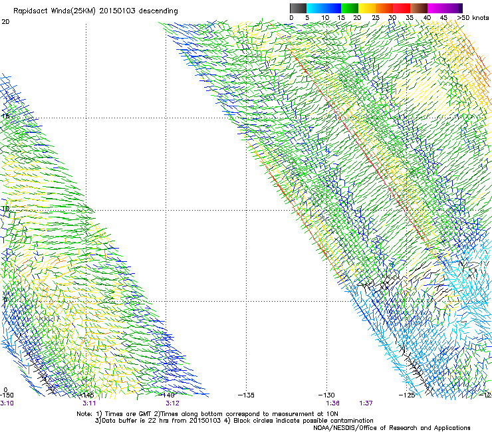Viewport: 492px width, 432px height.
Task: Click the yellow 20-25 knots legend swatch
Action: click(367, 8)
